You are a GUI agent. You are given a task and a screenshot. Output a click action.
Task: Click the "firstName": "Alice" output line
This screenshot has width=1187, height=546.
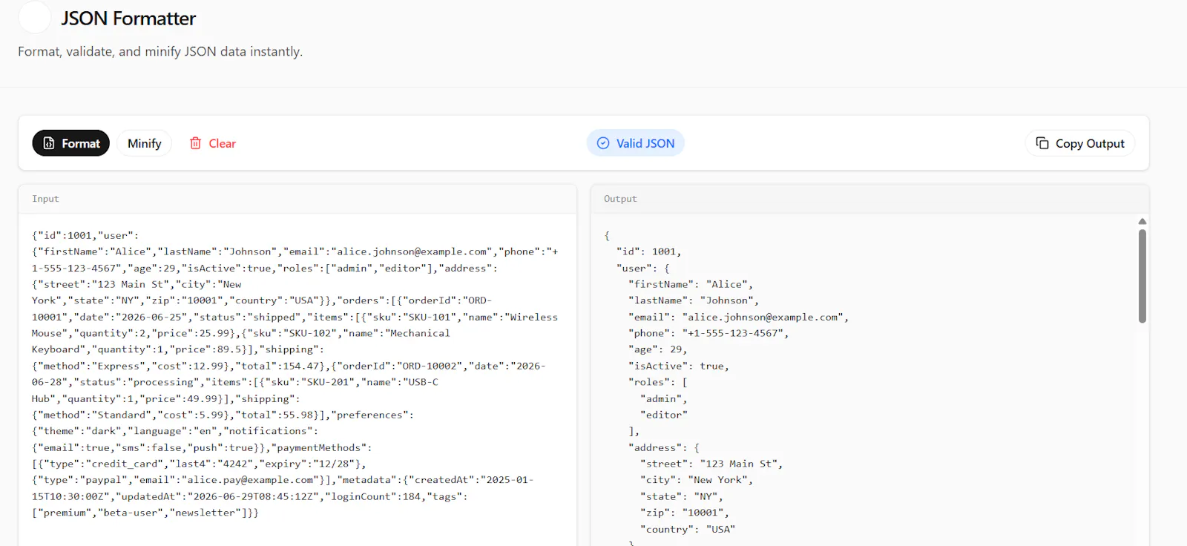pos(691,284)
